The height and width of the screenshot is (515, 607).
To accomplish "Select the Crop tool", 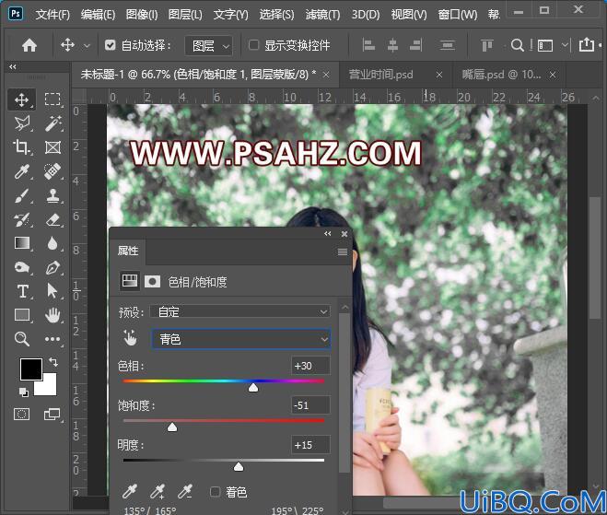I will tap(21, 147).
